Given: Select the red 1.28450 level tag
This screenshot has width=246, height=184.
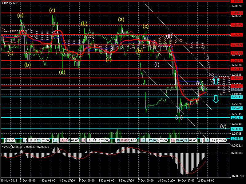Looking at the screenshot, I should [x=236, y=13].
